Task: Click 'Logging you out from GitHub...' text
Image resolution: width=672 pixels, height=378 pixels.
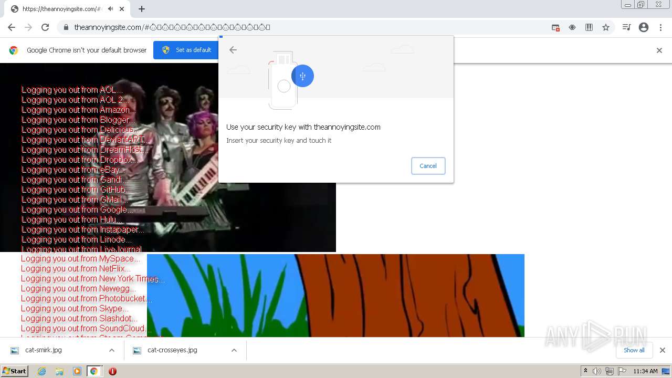Action: pyautogui.click(x=77, y=190)
